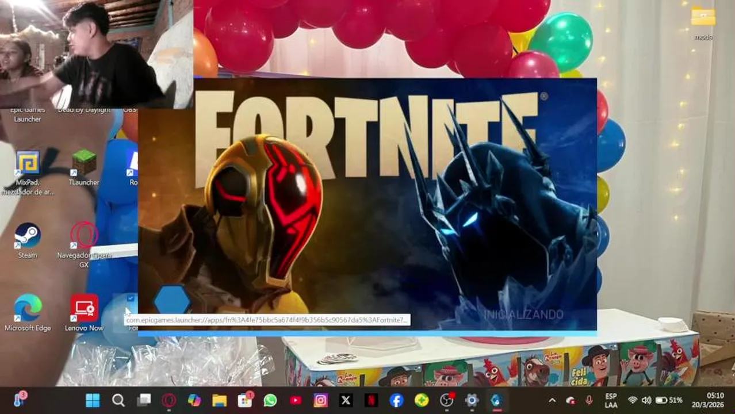Open the volume speaker tray icon
The width and height of the screenshot is (735, 414).
point(646,400)
